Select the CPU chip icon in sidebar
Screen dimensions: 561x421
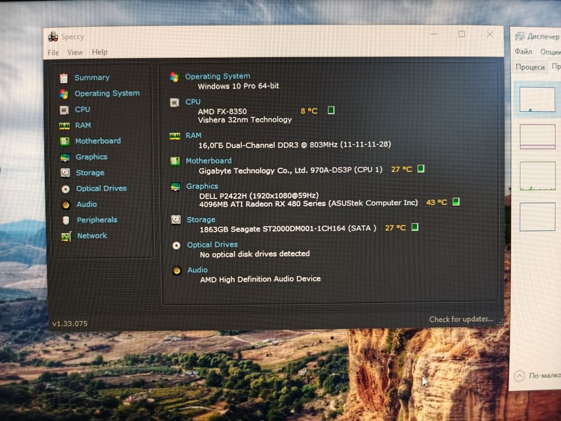(x=64, y=110)
